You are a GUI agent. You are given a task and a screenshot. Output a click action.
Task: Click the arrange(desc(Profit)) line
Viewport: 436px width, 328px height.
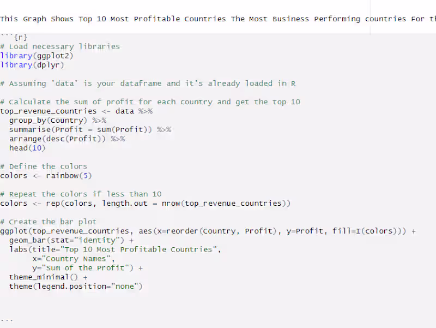tap(66, 139)
